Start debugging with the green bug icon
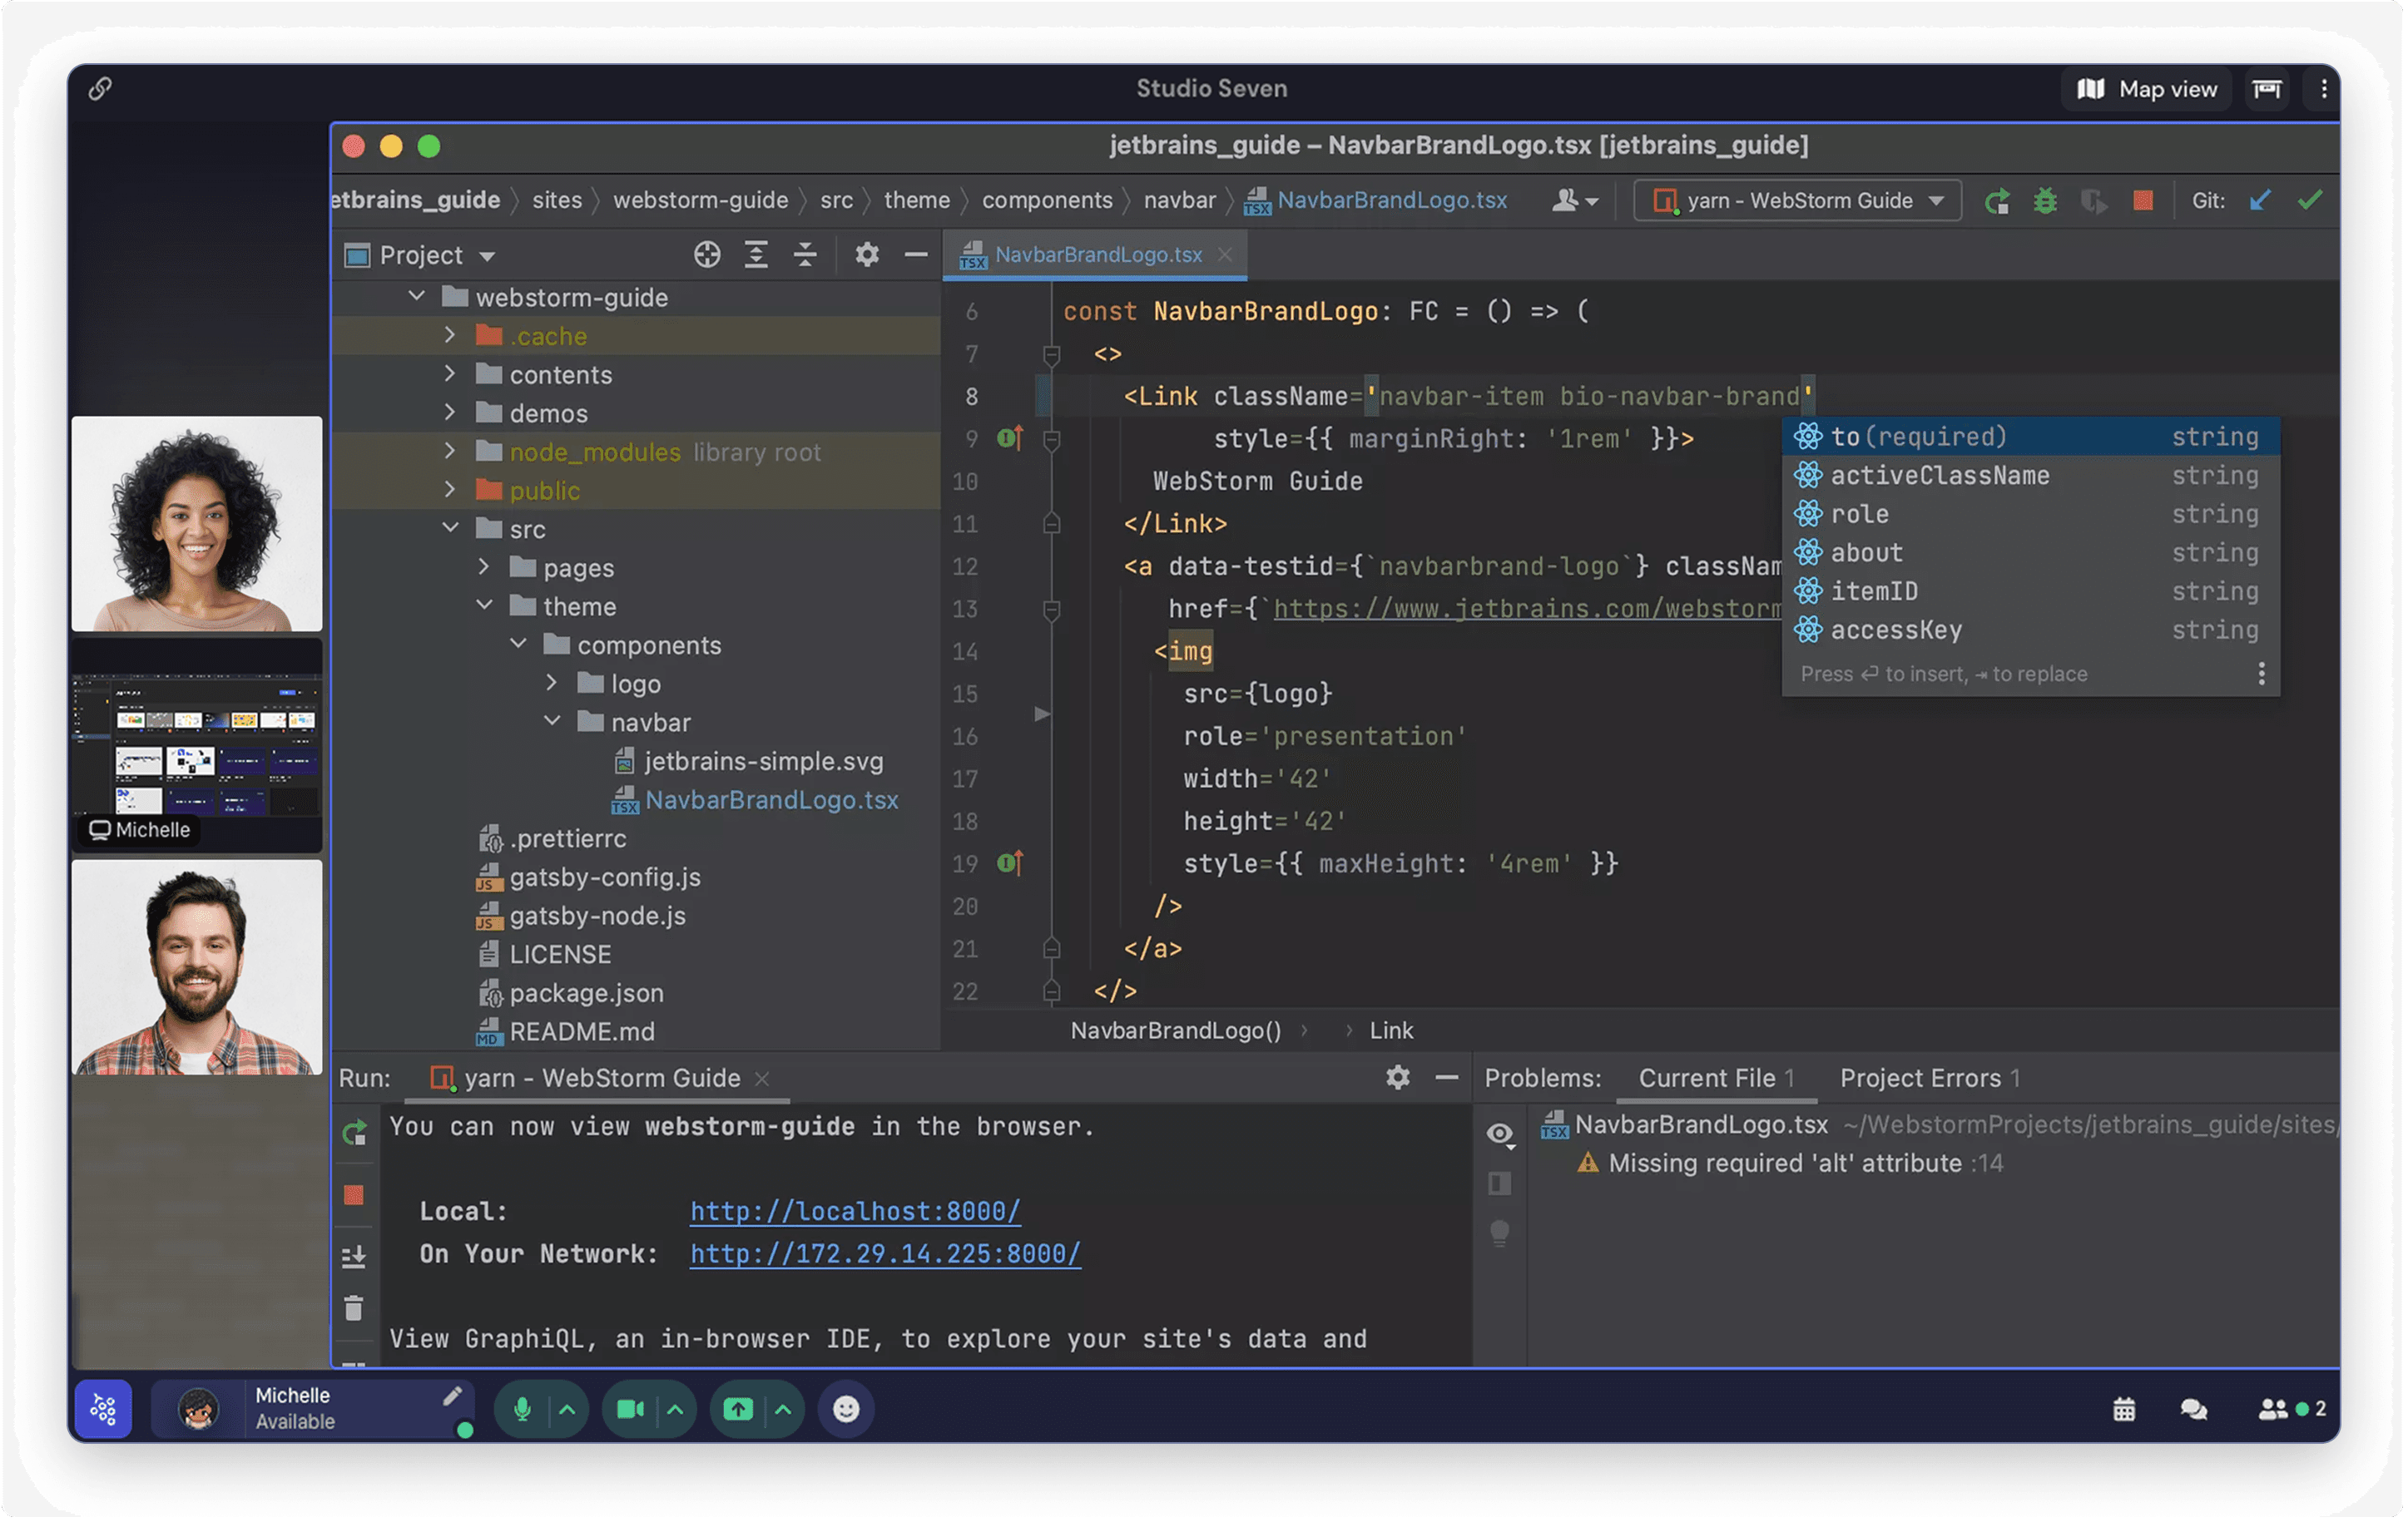Screen dimensions: 2408x1527 [2045, 201]
